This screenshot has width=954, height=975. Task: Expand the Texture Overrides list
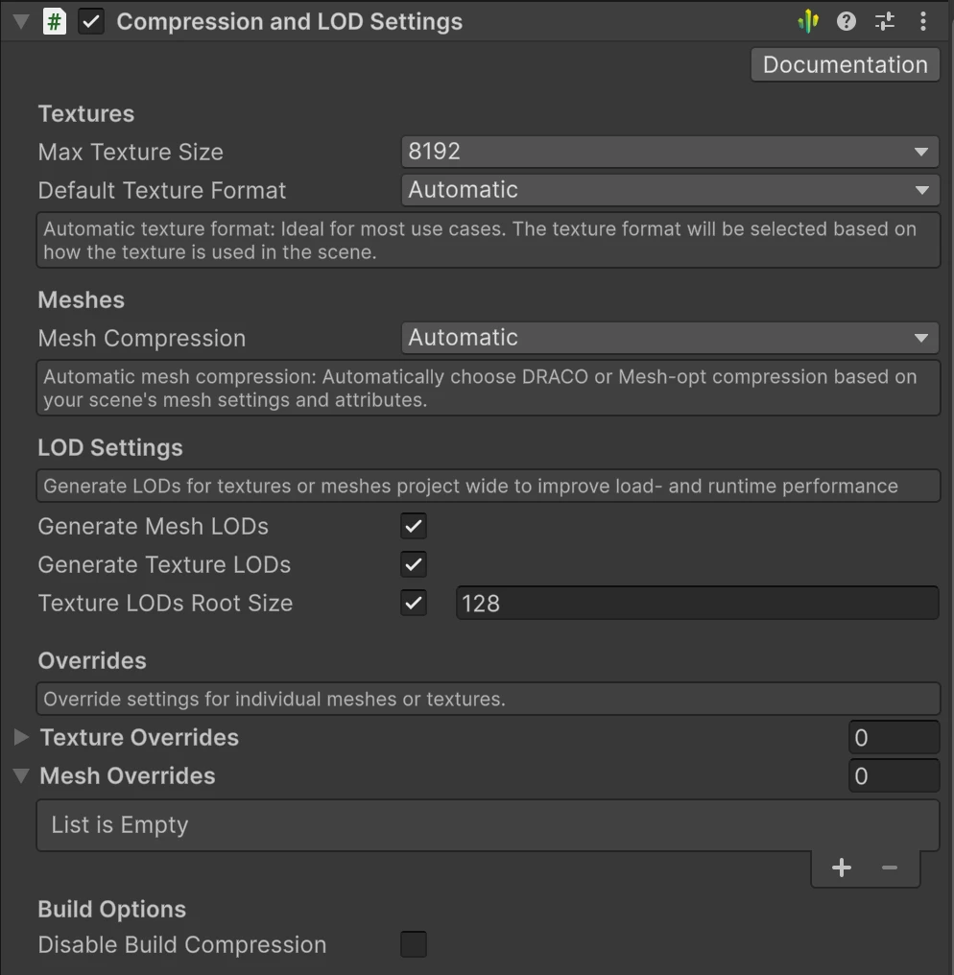click(21, 737)
